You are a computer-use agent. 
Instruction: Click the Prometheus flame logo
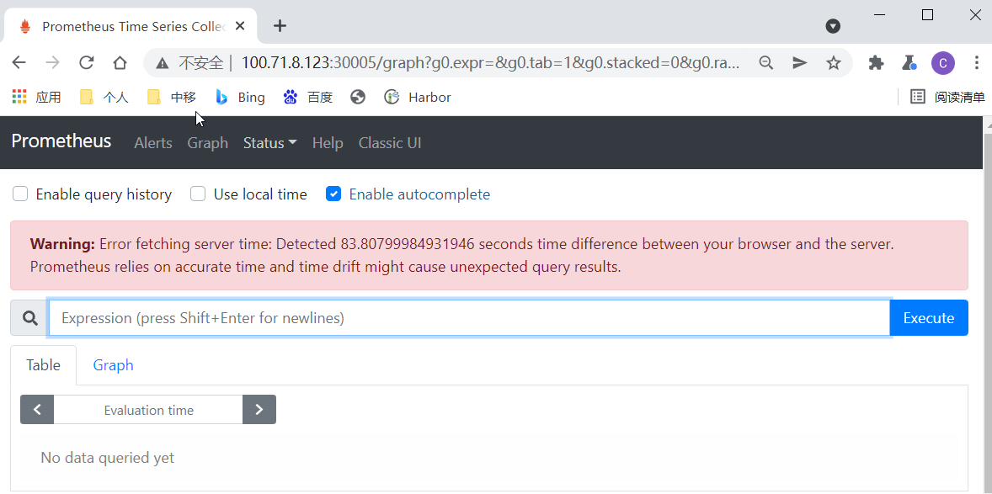coord(24,25)
